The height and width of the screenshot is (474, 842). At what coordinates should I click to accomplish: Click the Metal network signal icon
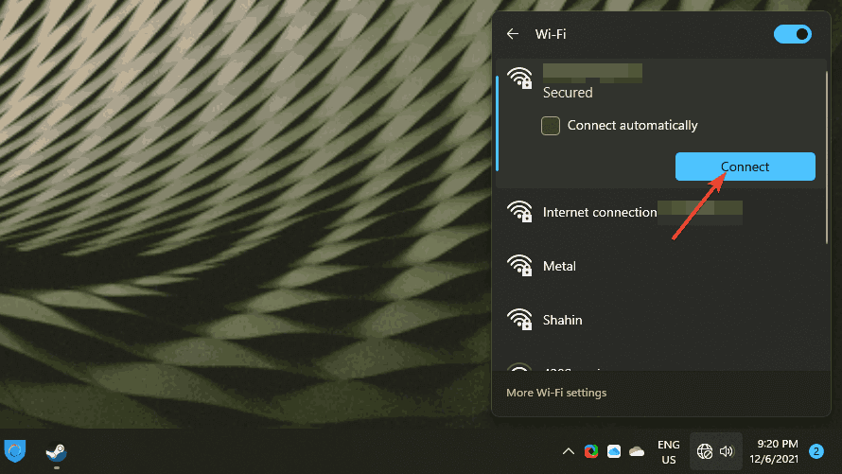click(519, 266)
